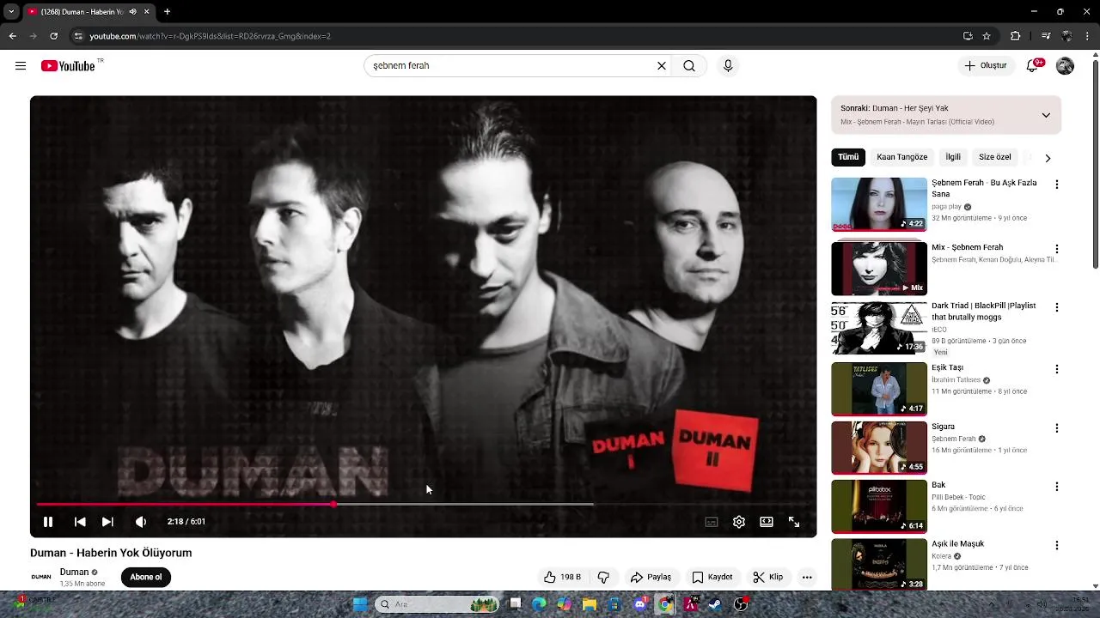Image resolution: width=1100 pixels, height=618 pixels.
Task: Open the Duman channel avatar
Action: click(41, 577)
